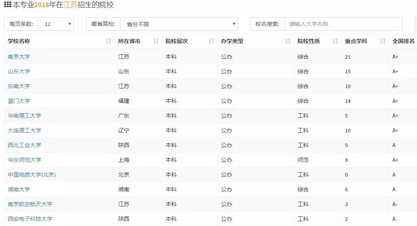Open the 南京航空航天大学 link
The height and width of the screenshot is (226, 417).
click(x=30, y=204)
